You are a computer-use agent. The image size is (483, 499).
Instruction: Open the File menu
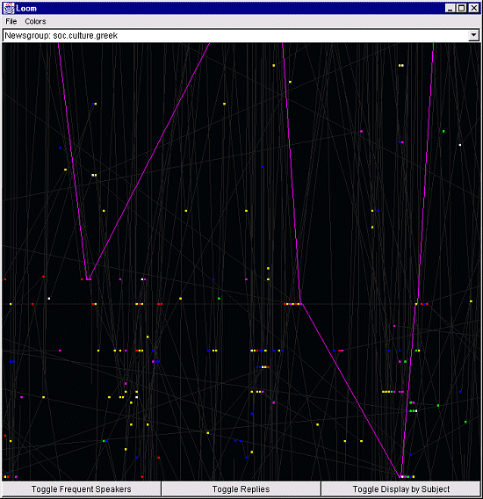point(11,21)
